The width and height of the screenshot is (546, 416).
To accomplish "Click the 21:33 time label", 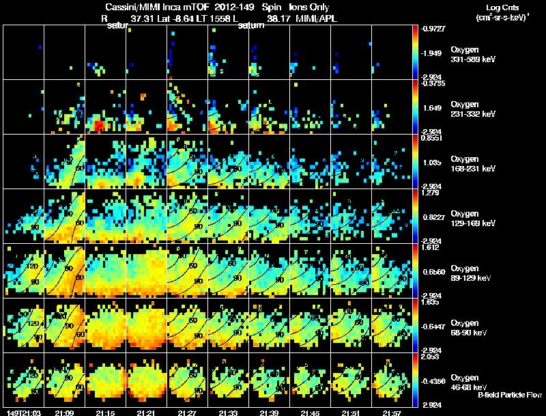I will (228, 413).
